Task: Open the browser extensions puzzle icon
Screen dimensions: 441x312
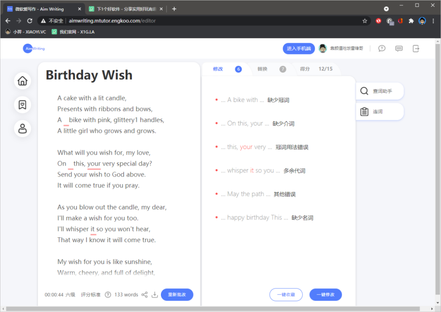Action: 411,21
